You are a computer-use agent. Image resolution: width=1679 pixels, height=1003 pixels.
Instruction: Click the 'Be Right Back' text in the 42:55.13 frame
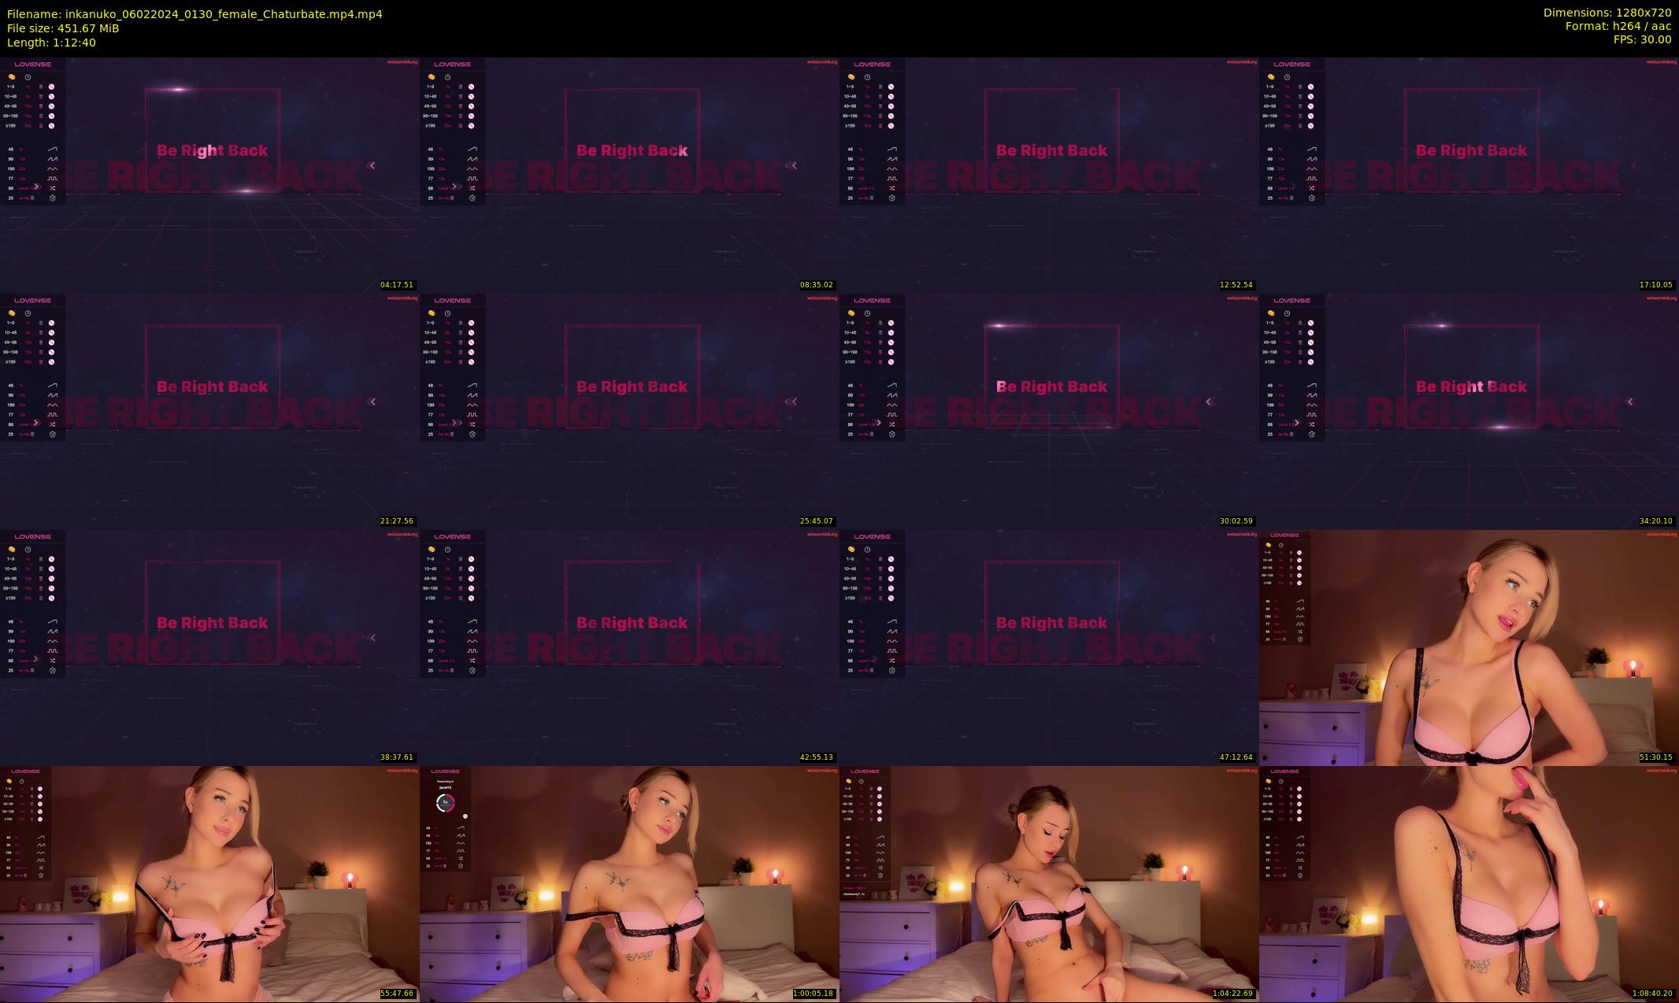(632, 623)
